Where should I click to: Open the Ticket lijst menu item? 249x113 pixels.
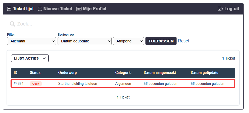(x=21, y=9)
